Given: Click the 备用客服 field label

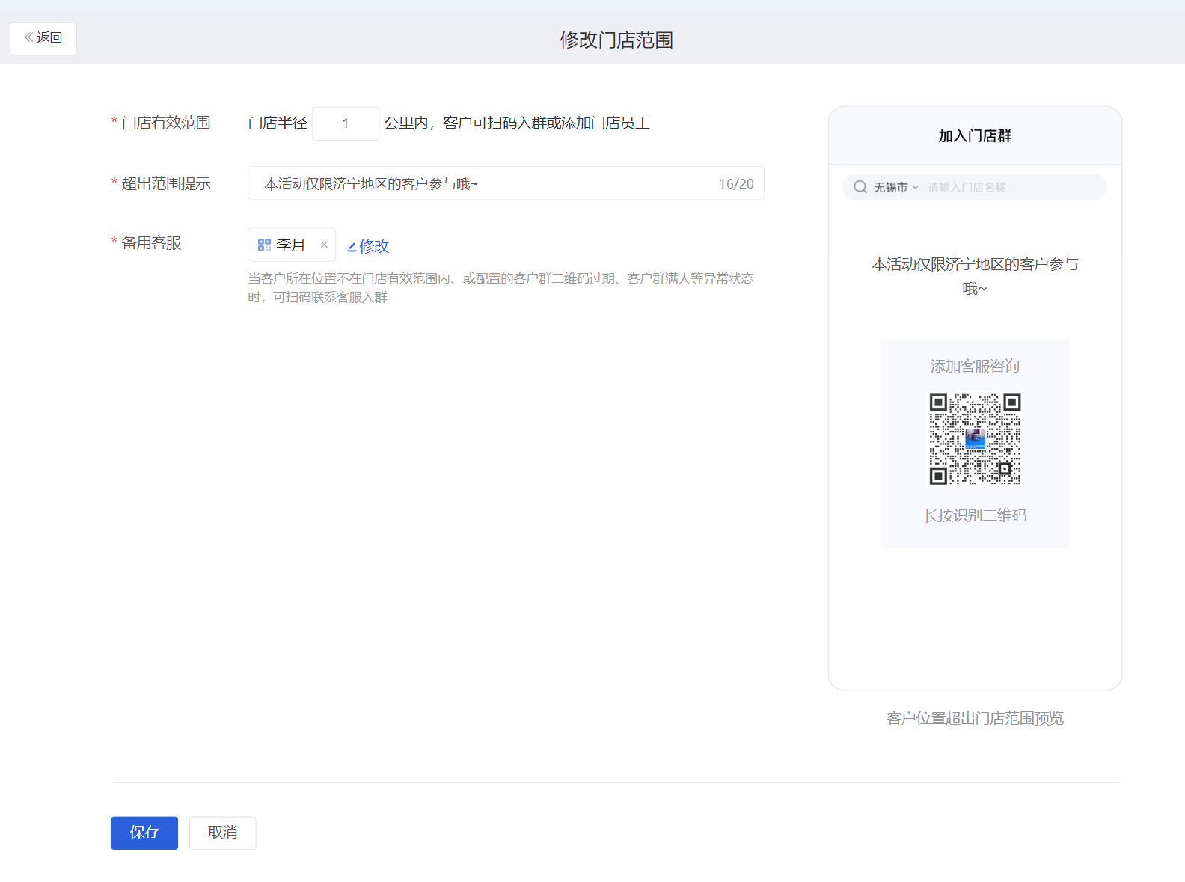Looking at the screenshot, I should tap(151, 243).
